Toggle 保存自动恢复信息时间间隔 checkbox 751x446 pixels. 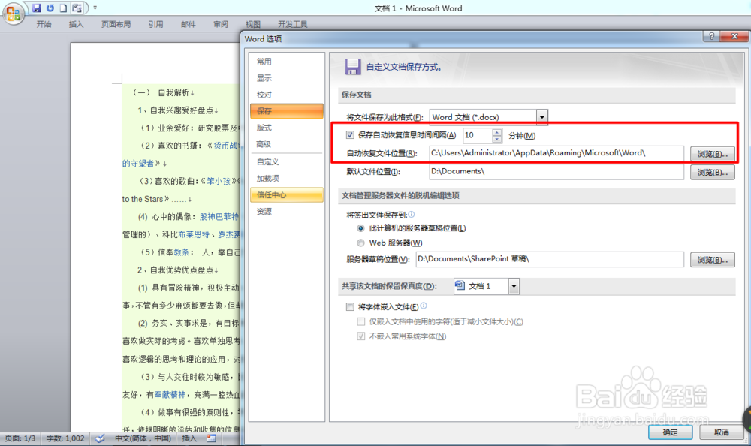pyautogui.click(x=350, y=135)
